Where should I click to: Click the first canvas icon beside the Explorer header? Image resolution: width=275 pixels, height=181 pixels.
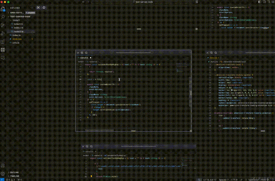(x=38, y=8)
